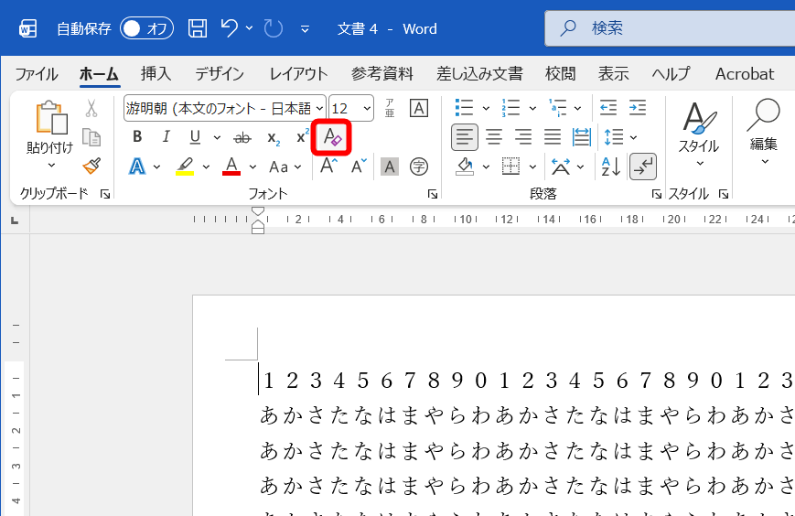Expand the underline style dropdown arrow
This screenshot has width=795, height=516.
[x=217, y=137]
